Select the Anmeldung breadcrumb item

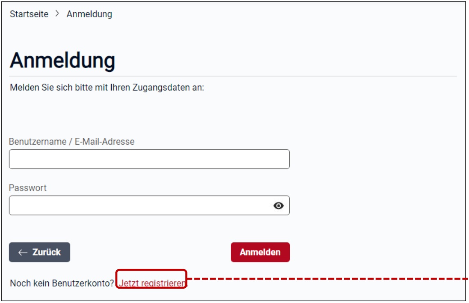[89, 14]
